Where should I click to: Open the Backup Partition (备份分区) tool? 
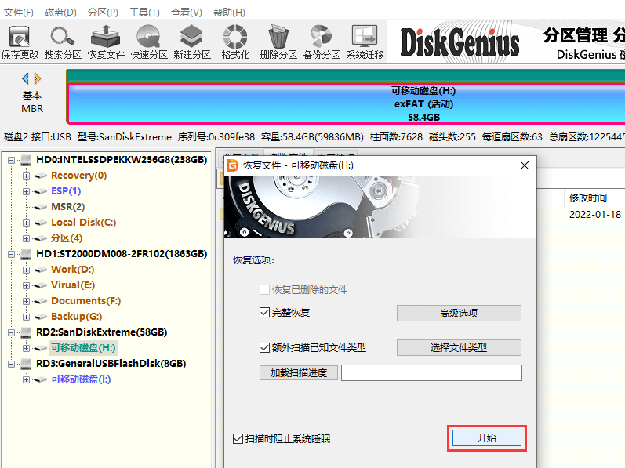pos(322,42)
